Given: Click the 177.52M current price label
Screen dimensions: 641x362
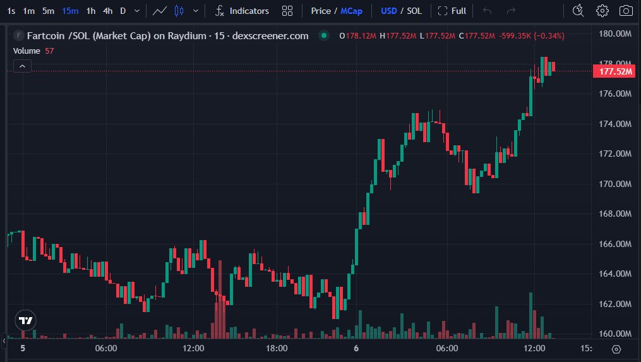Looking at the screenshot, I should pos(614,71).
